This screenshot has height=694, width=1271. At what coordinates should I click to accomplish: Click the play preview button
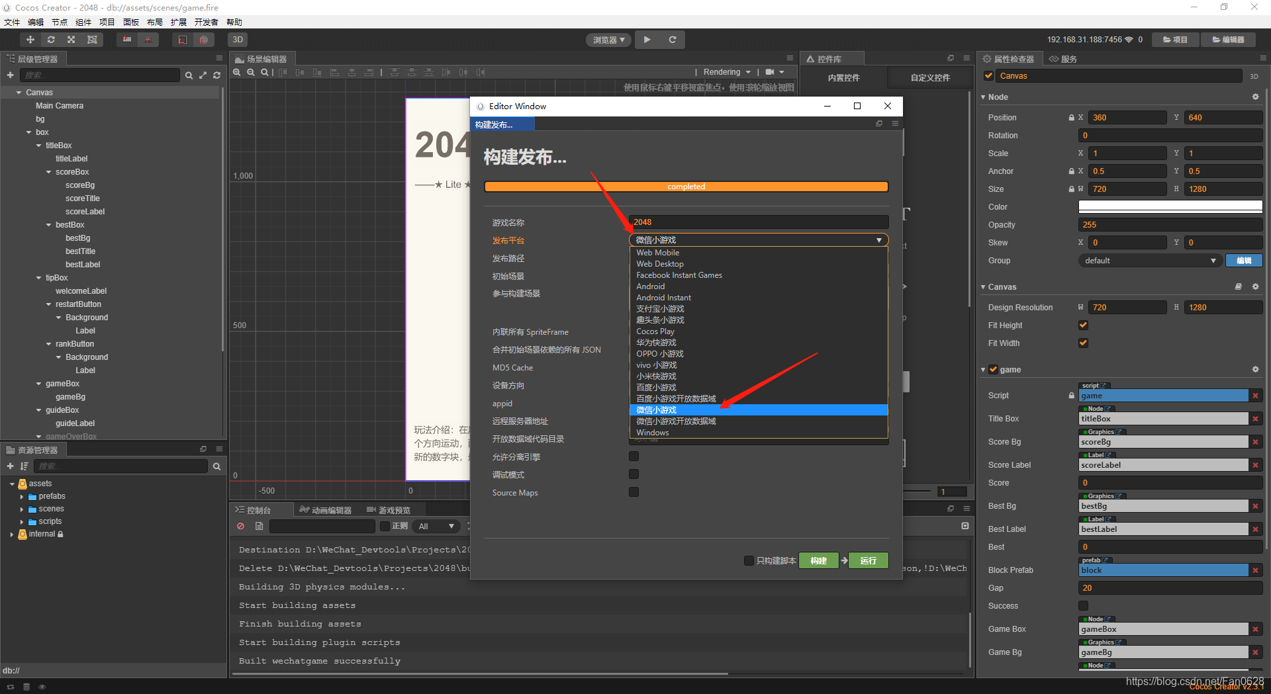coord(647,40)
